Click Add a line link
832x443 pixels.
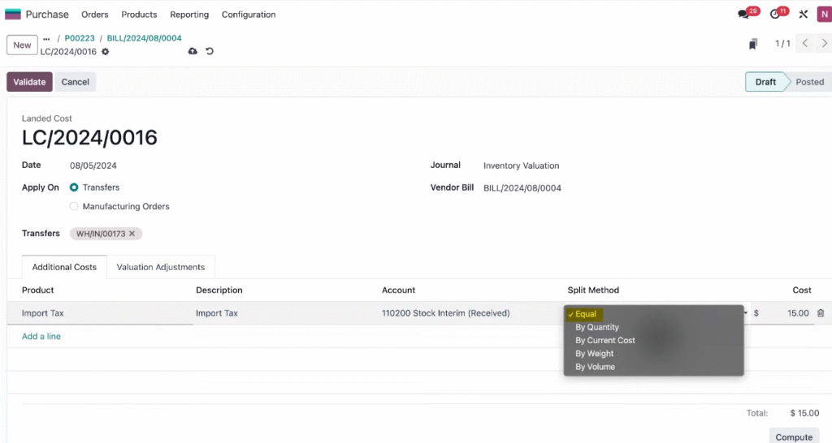41,337
